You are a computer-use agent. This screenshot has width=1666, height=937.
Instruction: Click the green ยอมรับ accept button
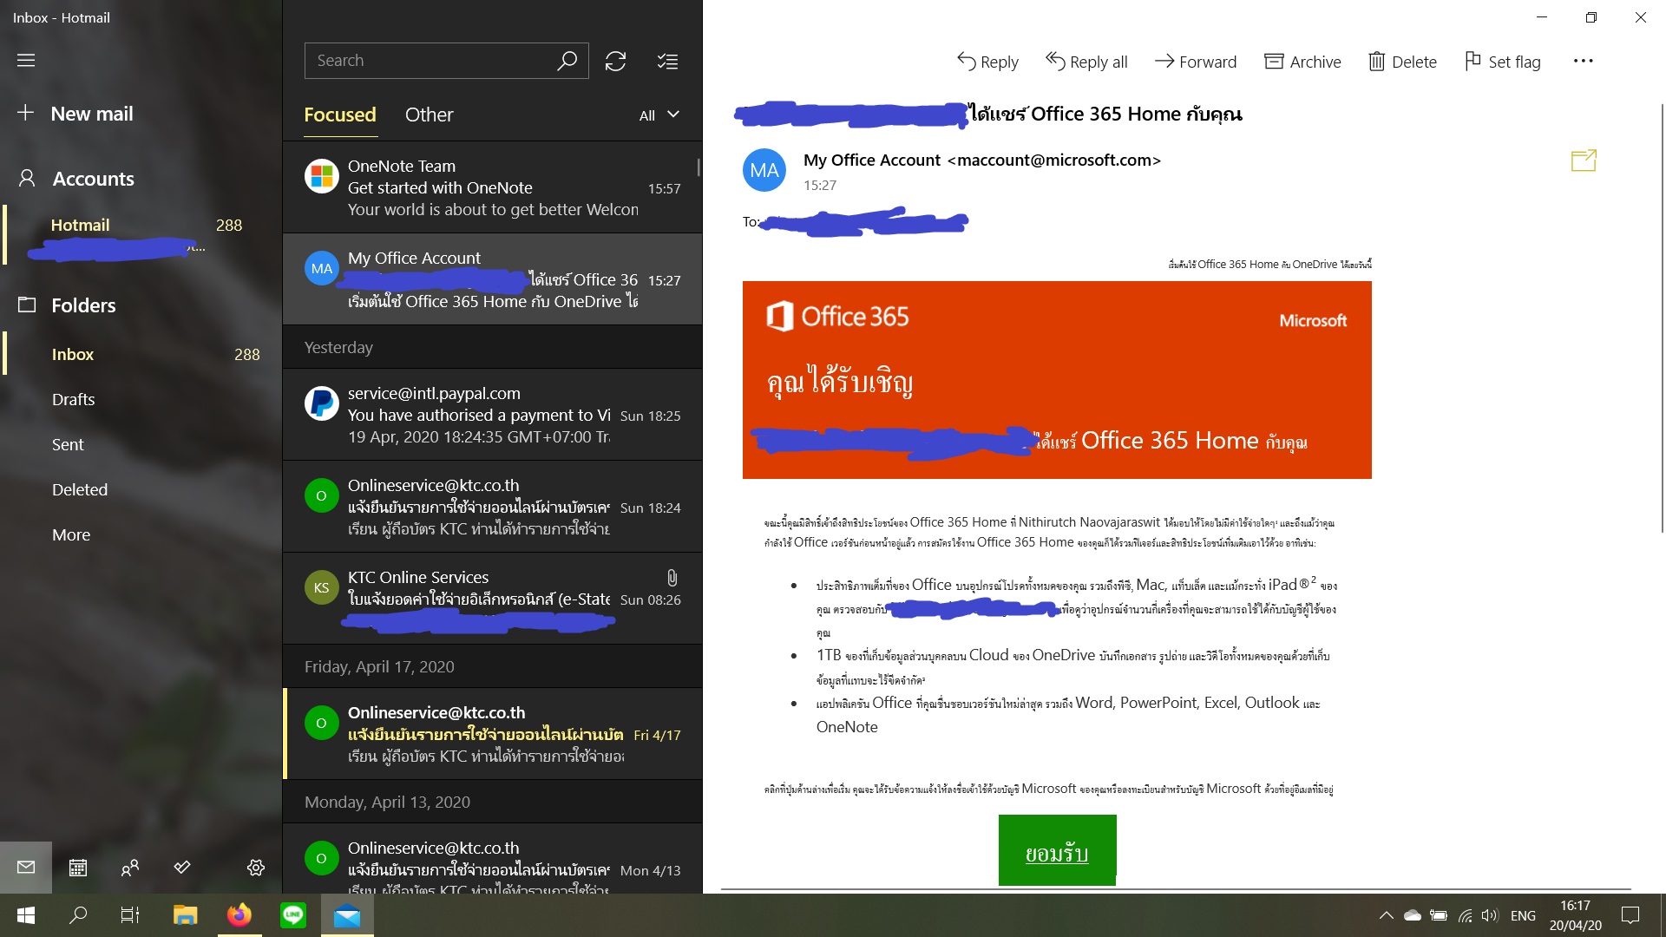(x=1057, y=850)
